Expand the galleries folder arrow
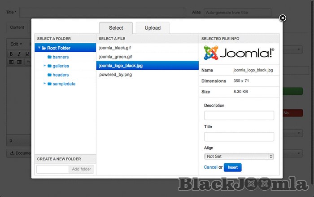Viewport: 314px width, 197px height. click(45, 66)
